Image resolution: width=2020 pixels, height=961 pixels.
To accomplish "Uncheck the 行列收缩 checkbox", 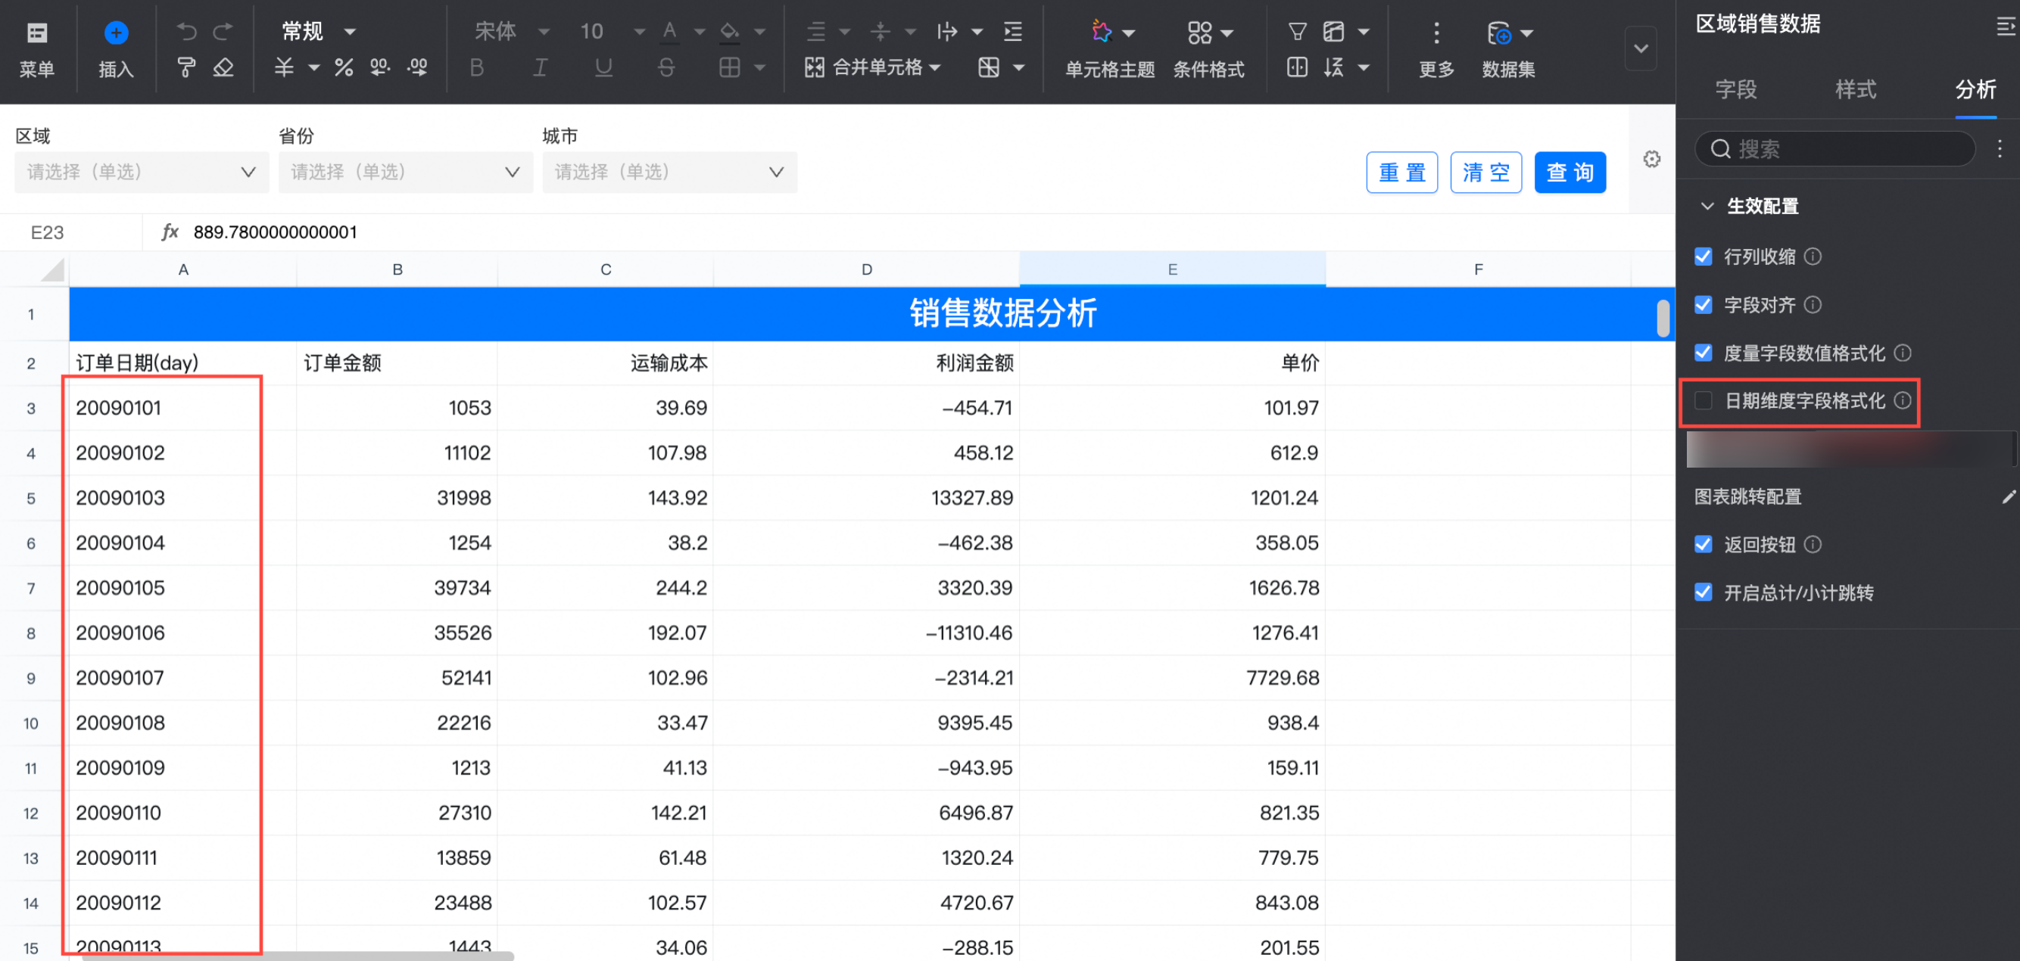I will (1704, 257).
